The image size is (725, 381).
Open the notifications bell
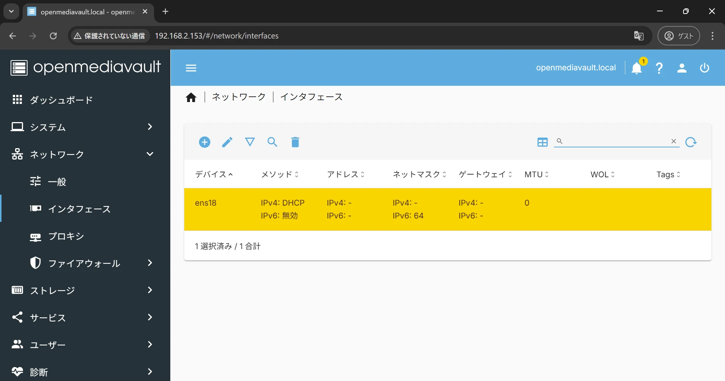tap(637, 68)
